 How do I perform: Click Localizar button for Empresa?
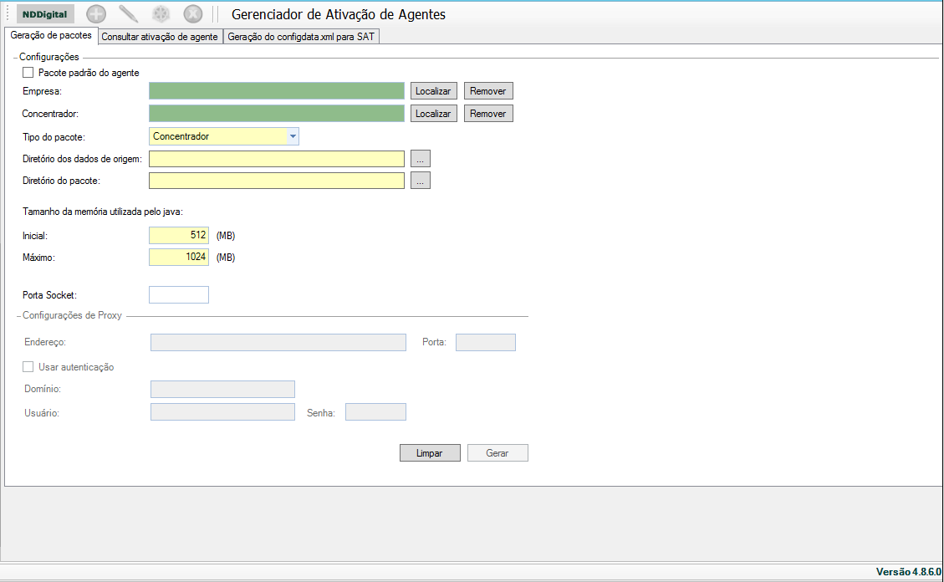point(433,91)
